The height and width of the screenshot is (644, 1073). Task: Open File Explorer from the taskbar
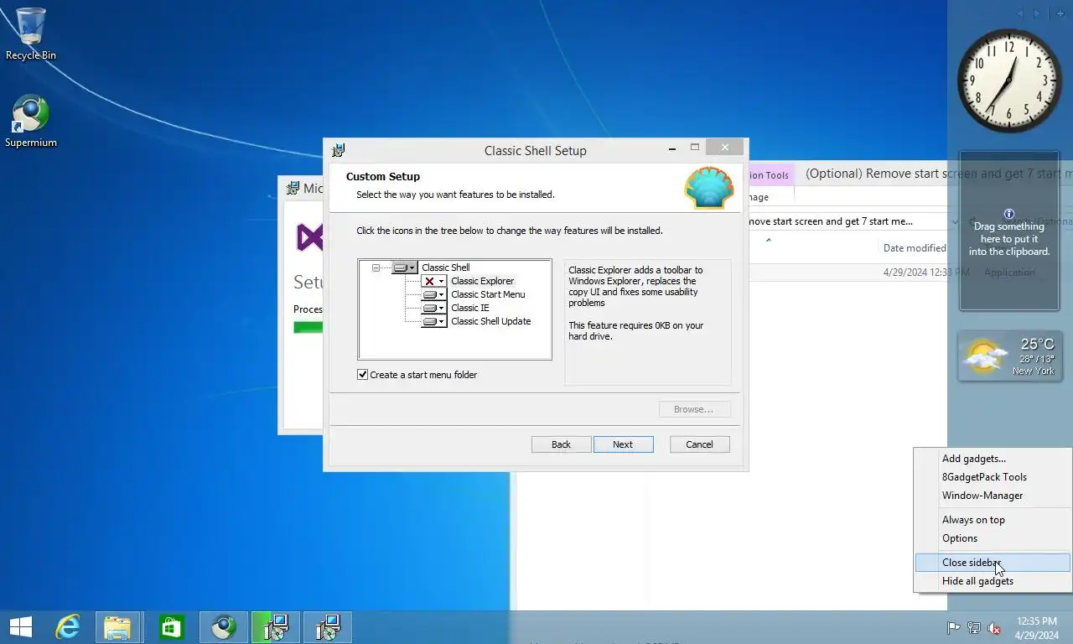coord(117,627)
